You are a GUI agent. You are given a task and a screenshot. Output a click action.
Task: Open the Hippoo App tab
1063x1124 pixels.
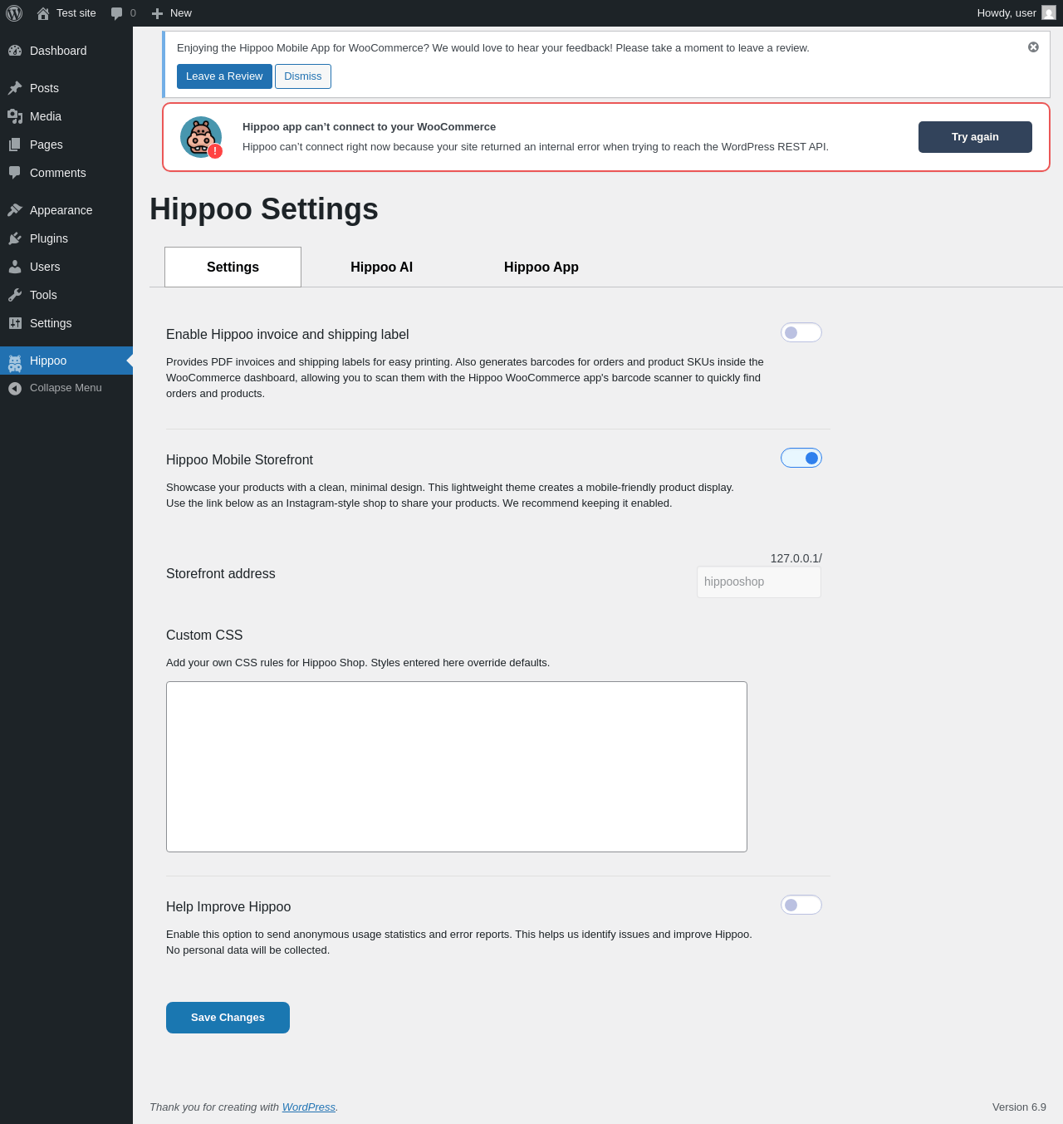(541, 267)
